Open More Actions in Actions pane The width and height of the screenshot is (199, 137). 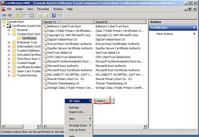click(x=173, y=34)
